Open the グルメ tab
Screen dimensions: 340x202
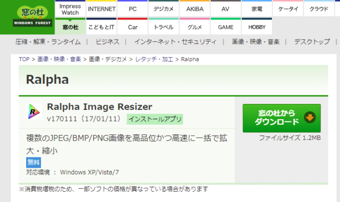195,27
